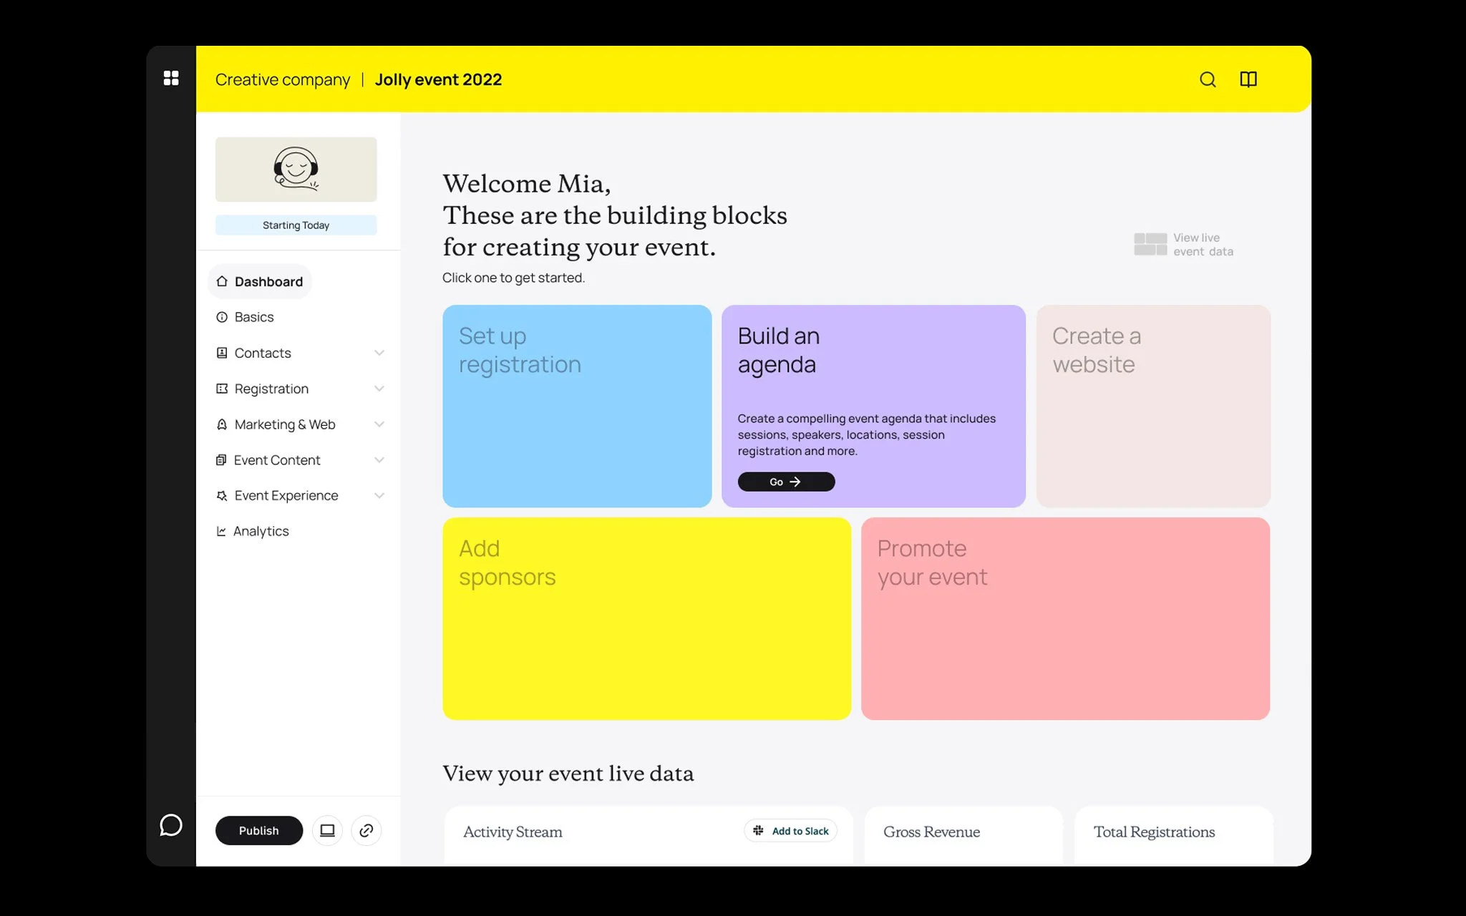Expand the Event Experience chevron

(x=379, y=495)
